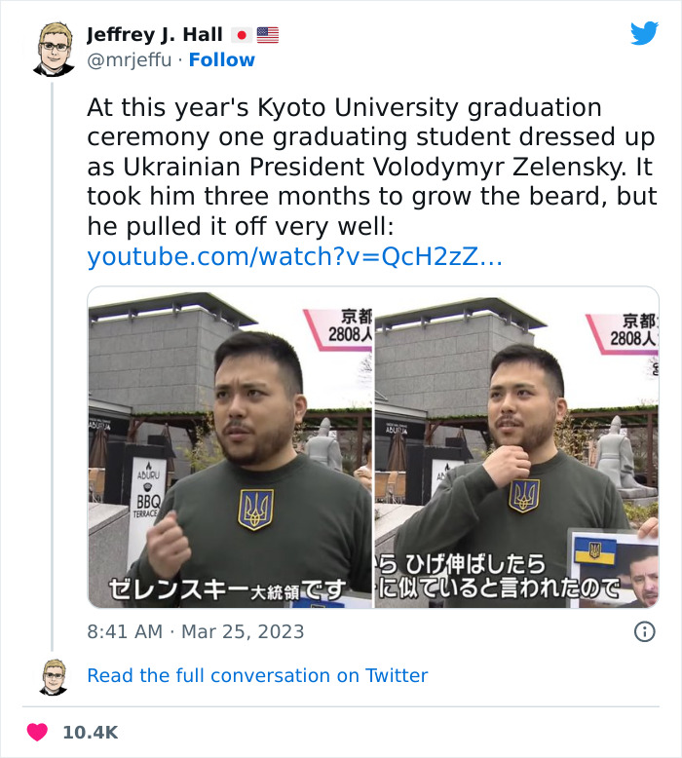Follow the @mrjeffu account
Viewport: 682px width, 758px height.
(x=221, y=59)
